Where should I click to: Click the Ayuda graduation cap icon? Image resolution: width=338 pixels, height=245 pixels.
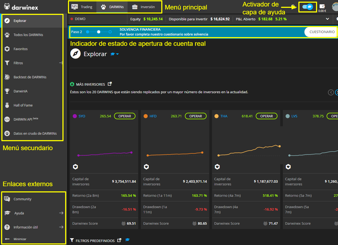tap(7, 213)
